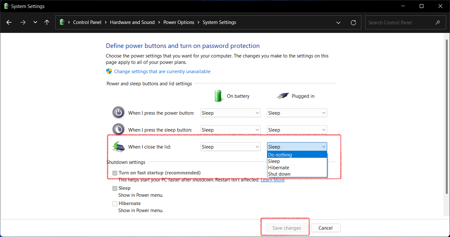Screen dimensions: 450x237
Task: Click the battery icon in address bar
Action: click(62, 22)
